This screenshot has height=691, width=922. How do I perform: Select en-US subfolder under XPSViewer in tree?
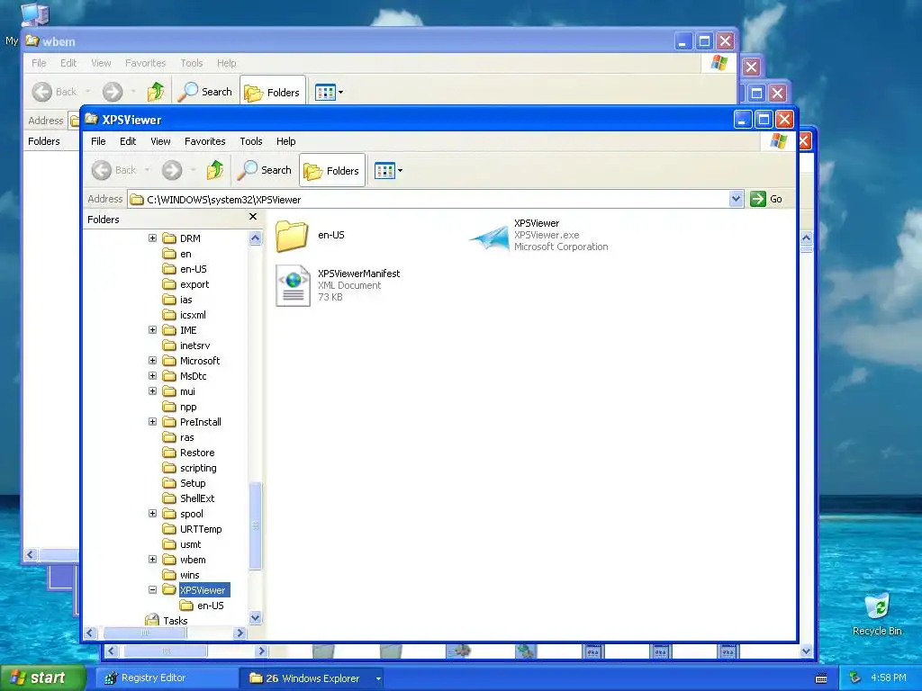click(x=210, y=606)
